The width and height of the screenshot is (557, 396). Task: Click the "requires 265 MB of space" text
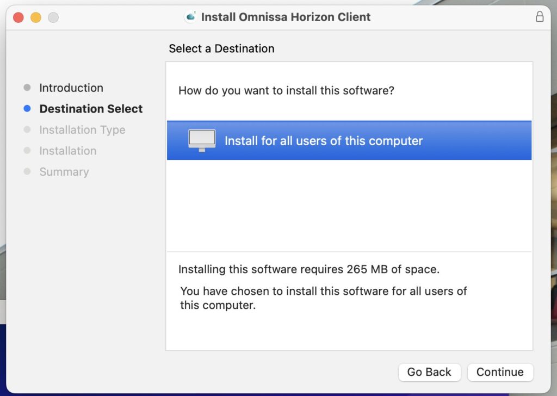click(308, 269)
